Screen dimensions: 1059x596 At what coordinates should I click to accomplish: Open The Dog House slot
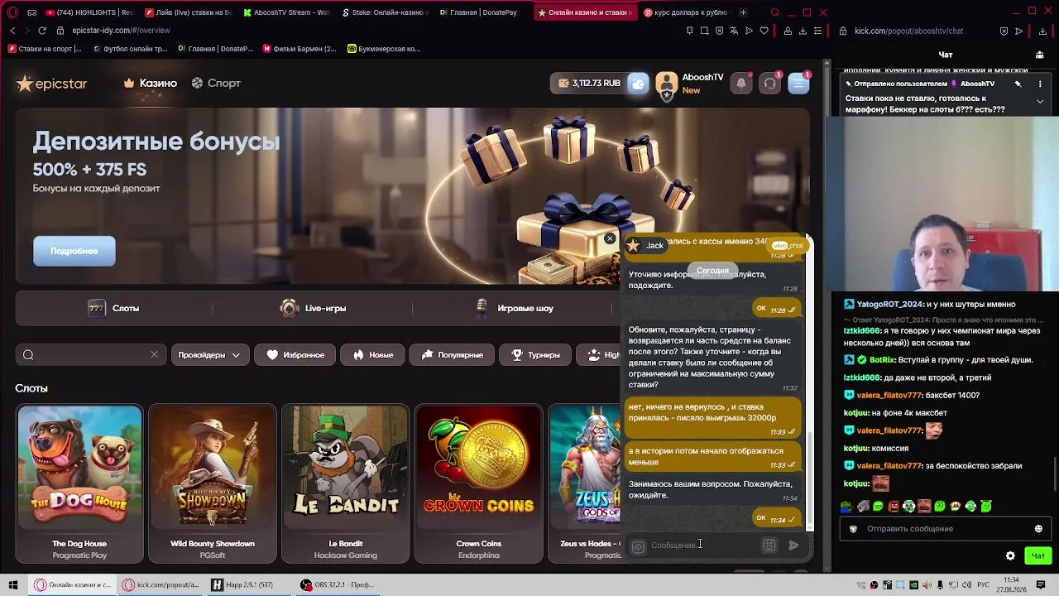pos(79,483)
